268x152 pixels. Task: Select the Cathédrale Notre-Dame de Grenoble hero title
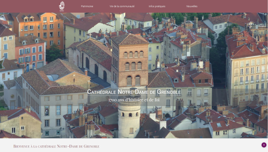coord(134,92)
